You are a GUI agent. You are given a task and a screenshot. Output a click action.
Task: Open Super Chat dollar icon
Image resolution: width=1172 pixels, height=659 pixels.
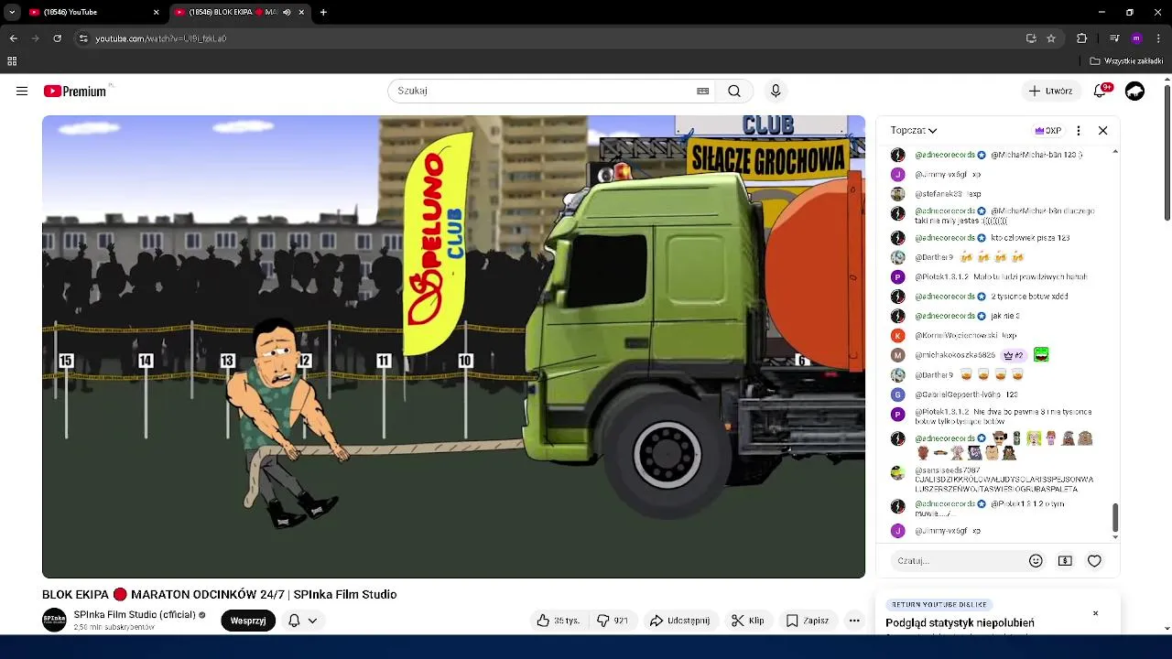tap(1065, 560)
